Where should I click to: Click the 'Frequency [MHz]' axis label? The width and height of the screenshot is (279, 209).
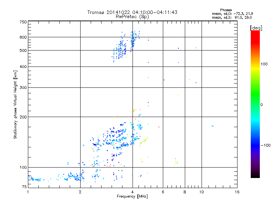point(132,196)
